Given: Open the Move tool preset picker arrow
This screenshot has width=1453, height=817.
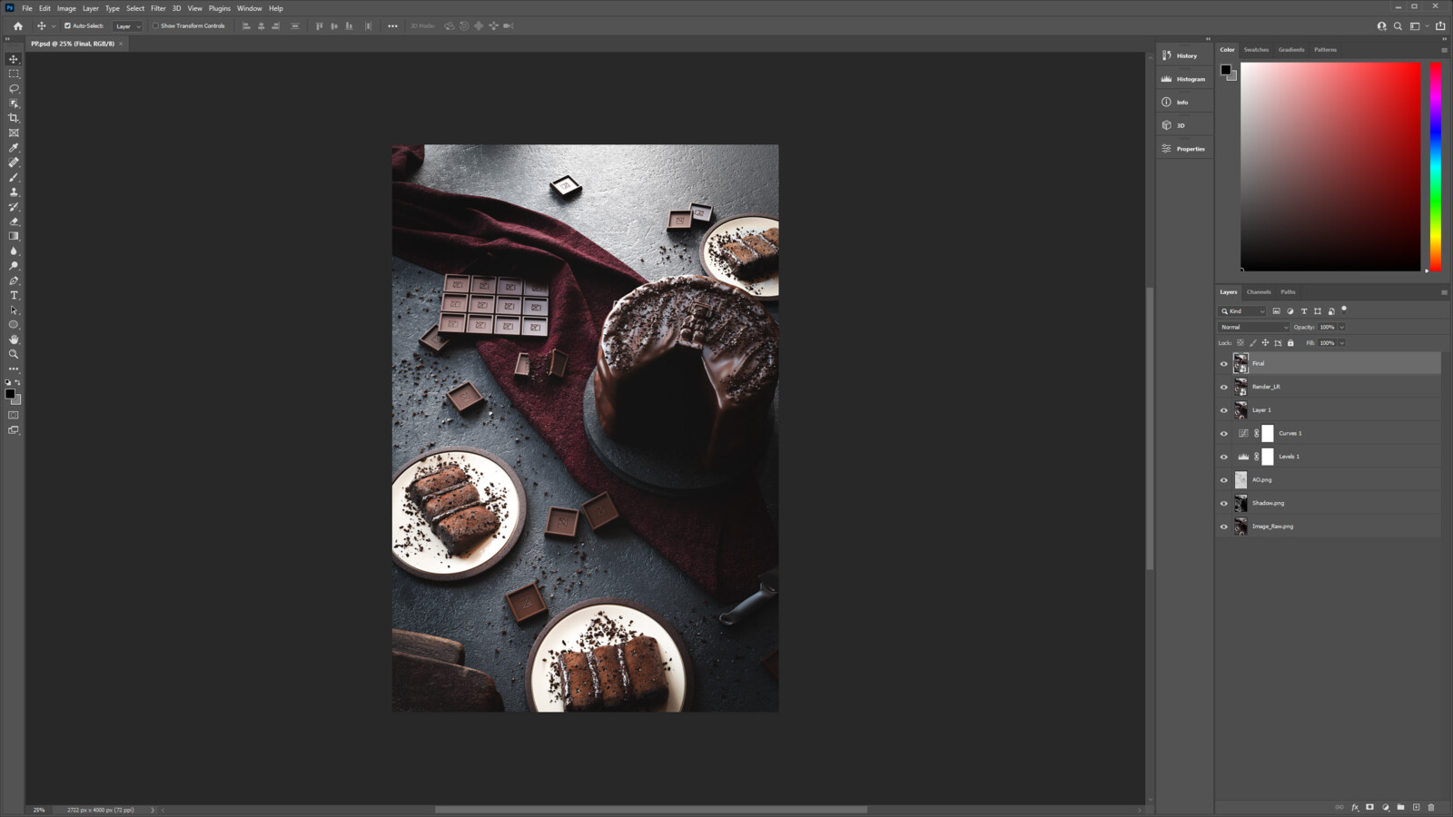Looking at the screenshot, I should point(54,26).
